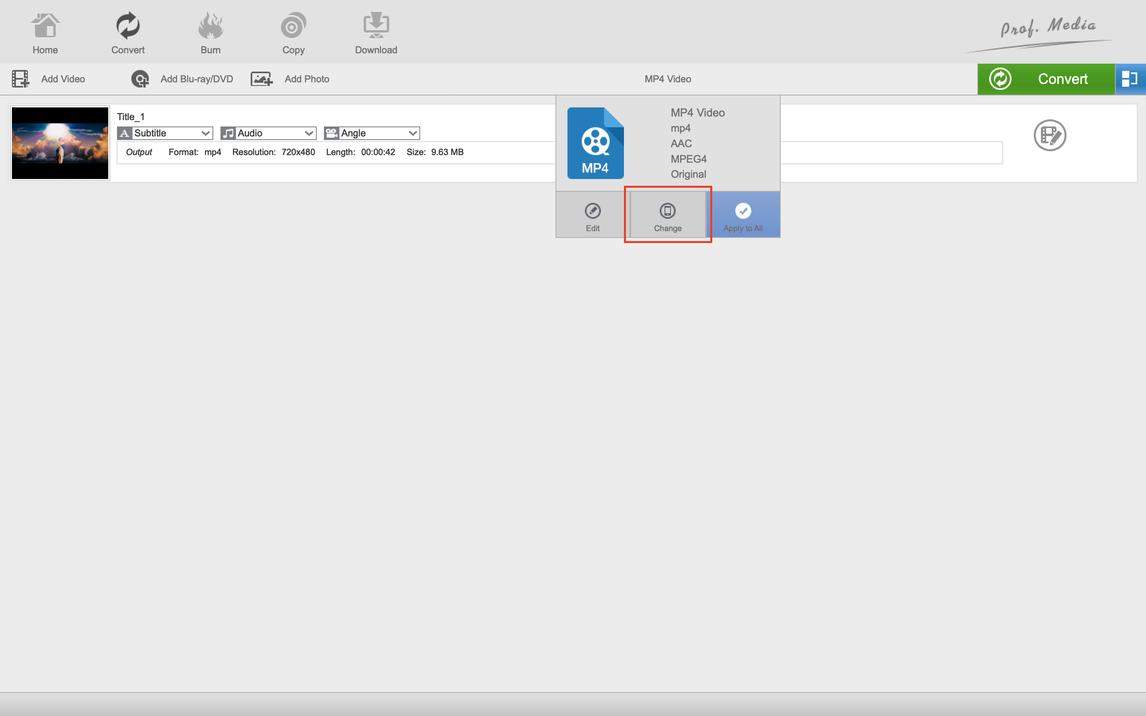The image size is (1146, 716).
Task: Click the Add Video icon
Action: point(20,79)
